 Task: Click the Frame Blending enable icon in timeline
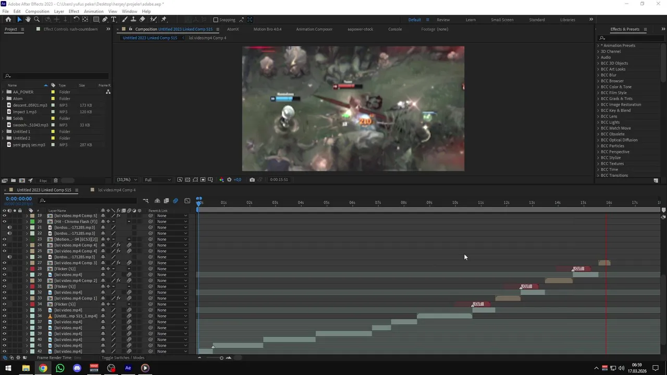166,201
